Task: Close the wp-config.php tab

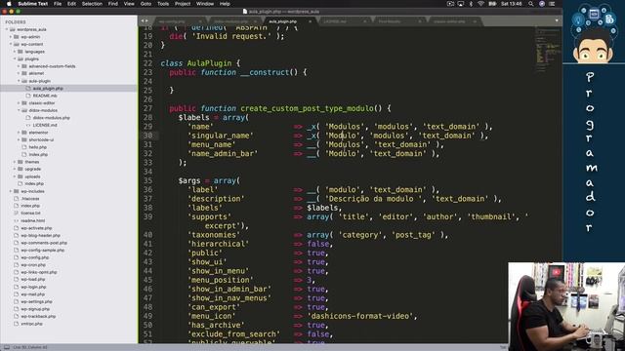Action: [200, 21]
